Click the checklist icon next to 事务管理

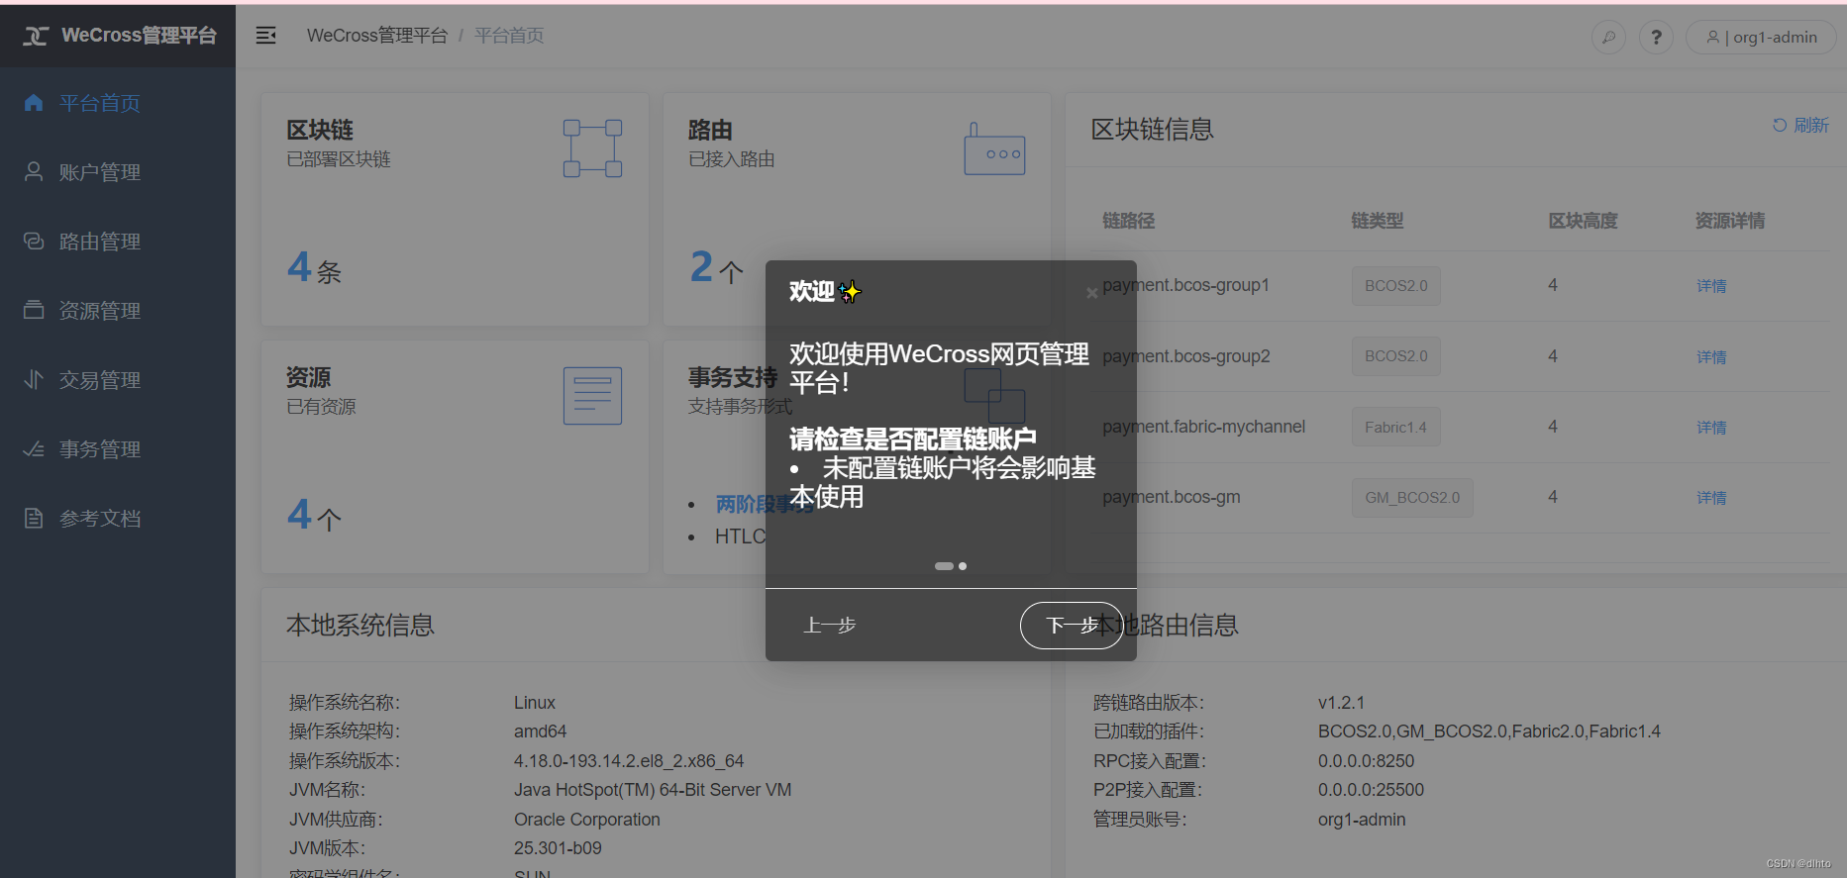34,449
